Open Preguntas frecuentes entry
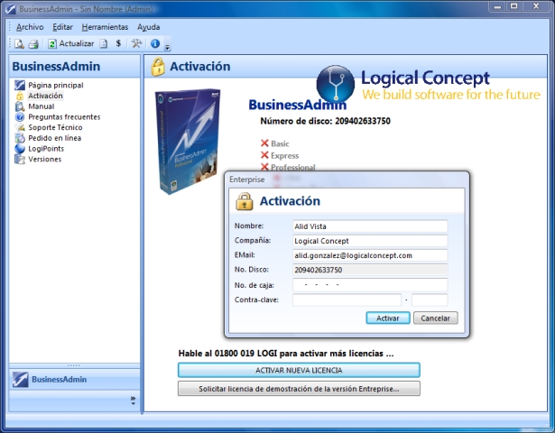Screen dimensions: 555x433 point(64,116)
